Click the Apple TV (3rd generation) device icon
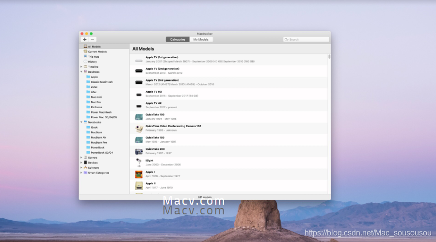Viewport: 436px width, 242px height. (x=139, y=82)
